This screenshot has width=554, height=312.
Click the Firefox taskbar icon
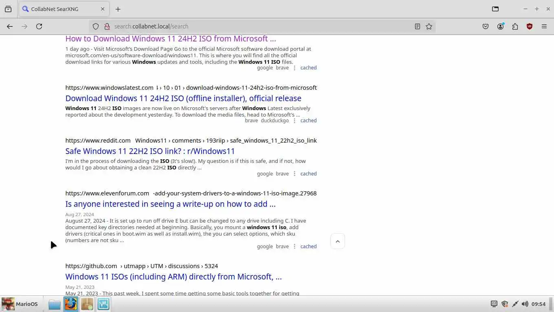(x=70, y=304)
